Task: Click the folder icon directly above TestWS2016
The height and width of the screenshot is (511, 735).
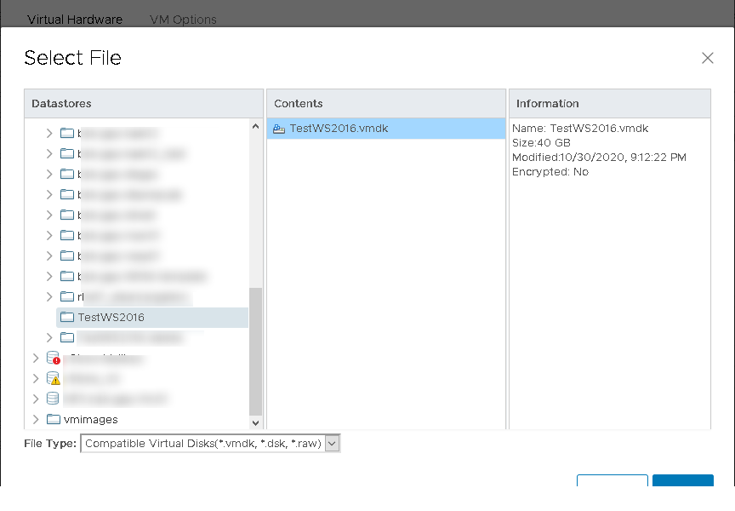Action: (x=66, y=296)
